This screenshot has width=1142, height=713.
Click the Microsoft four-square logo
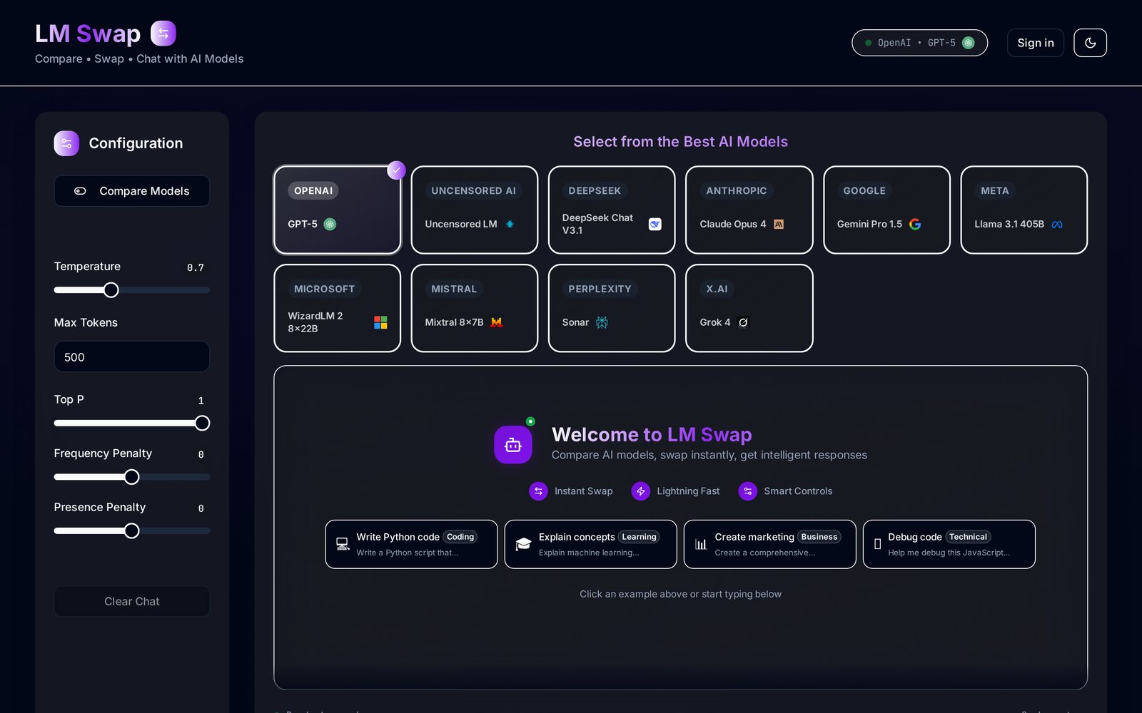click(380, 322)
